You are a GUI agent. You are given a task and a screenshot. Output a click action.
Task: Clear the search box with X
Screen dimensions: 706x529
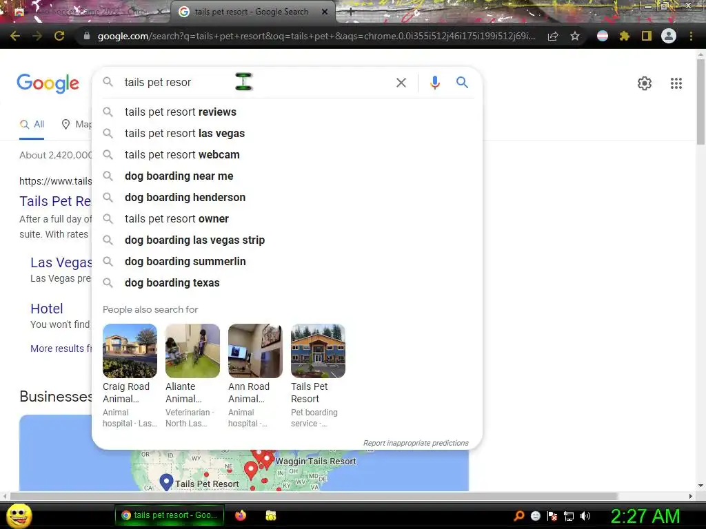coord(401,83)
